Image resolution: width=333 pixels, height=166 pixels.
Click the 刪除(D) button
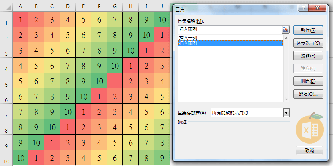[309, 81]
